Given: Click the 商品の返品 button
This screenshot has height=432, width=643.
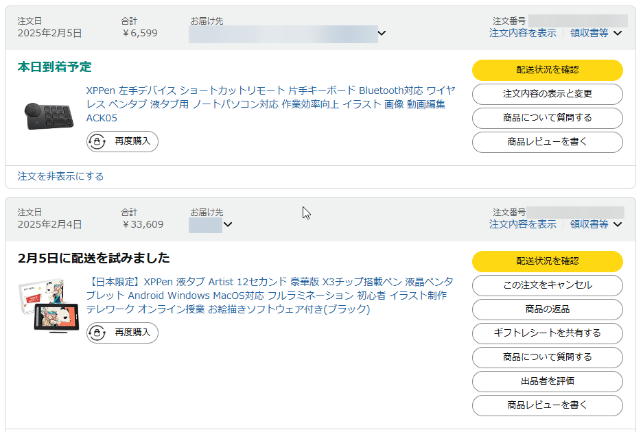Looking at the screenshot, I should point(547,309).
